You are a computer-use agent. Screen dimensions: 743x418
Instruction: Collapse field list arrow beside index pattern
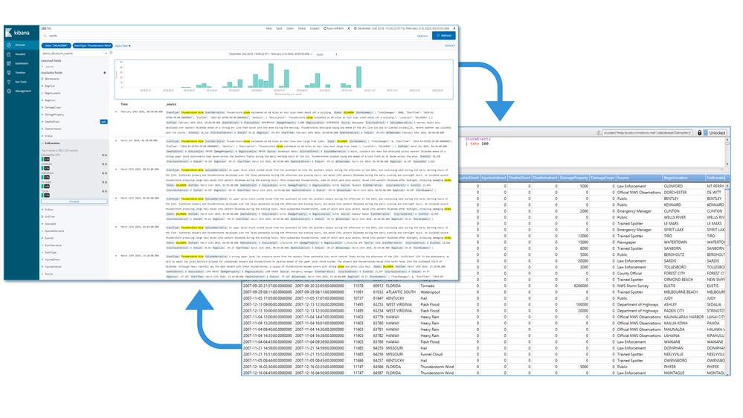click(112, 53)
